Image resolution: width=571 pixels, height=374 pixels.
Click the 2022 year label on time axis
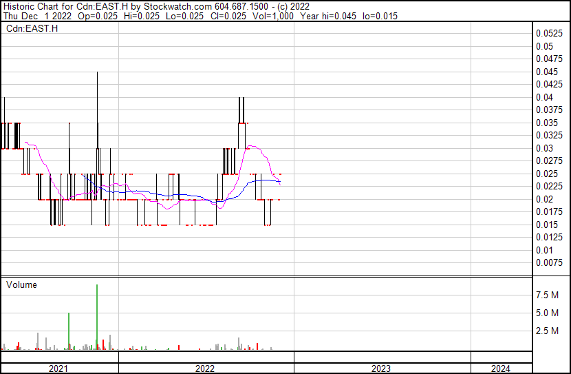tap(205, 368)
